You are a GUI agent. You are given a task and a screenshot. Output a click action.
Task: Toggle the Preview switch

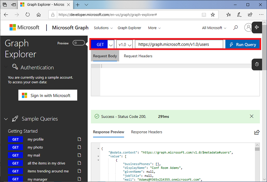click(x=78, y=43)
